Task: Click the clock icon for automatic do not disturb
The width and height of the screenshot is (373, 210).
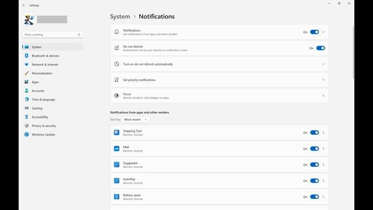Action: click(117, 64)
